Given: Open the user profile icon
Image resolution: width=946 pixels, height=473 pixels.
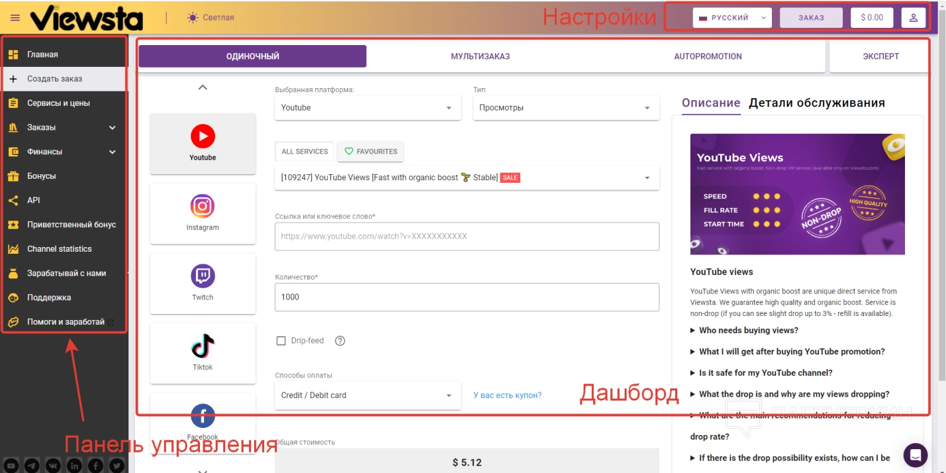Looking at the screenshot, I should pyautogui.click(x=914, y=18).
